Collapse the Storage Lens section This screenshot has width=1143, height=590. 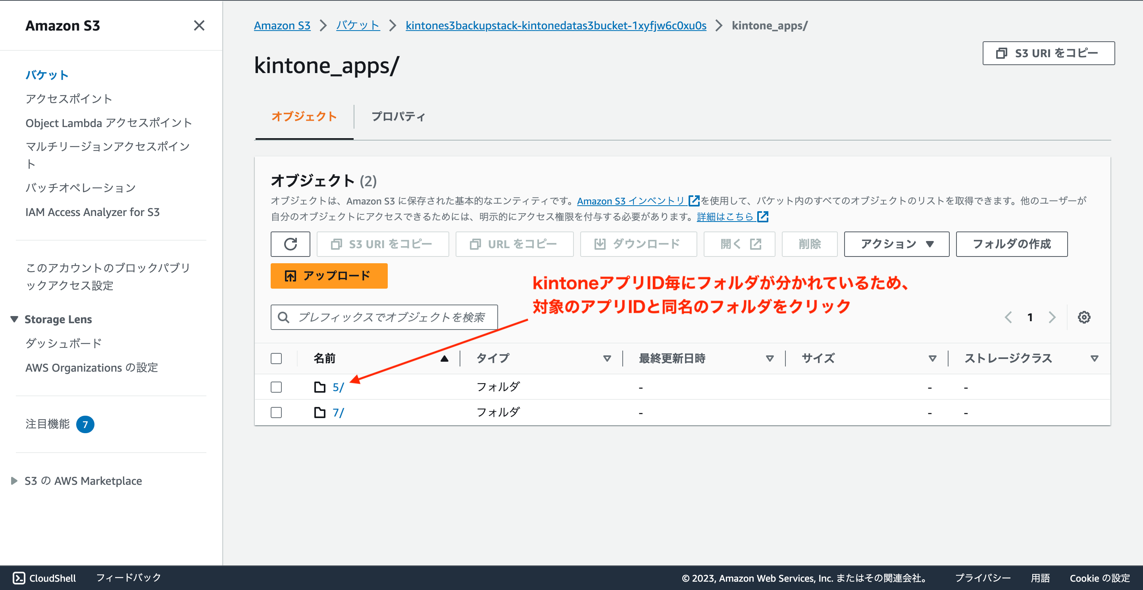pyautogui.click(x=15, y=319)
